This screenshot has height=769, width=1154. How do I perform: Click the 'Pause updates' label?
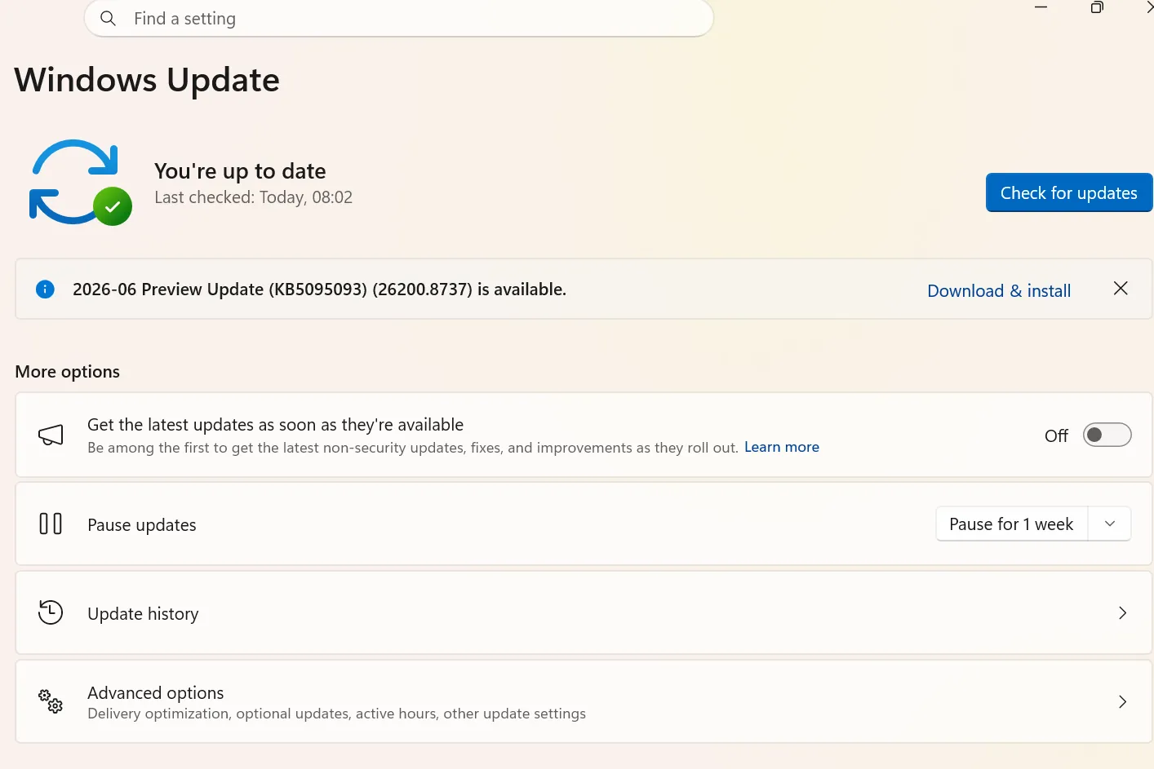(142, 524)
